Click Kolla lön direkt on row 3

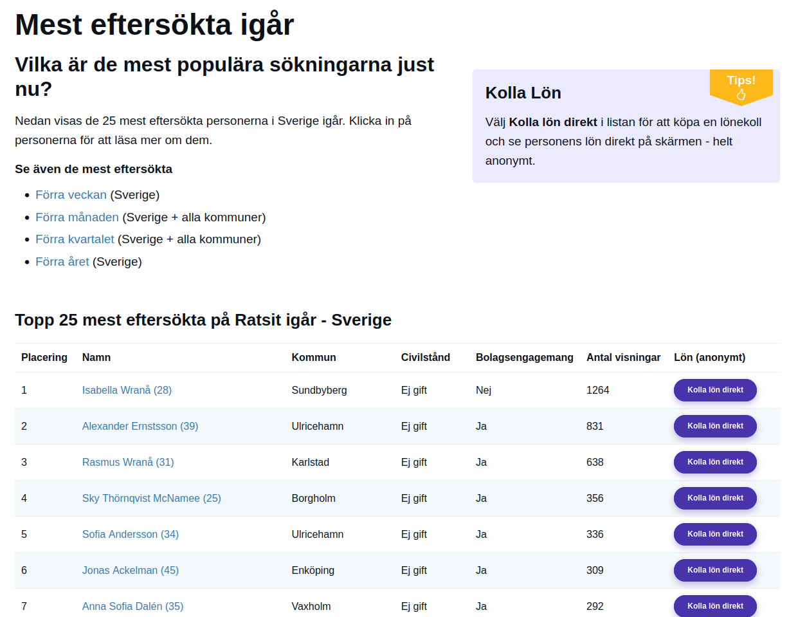pos(715,462)
